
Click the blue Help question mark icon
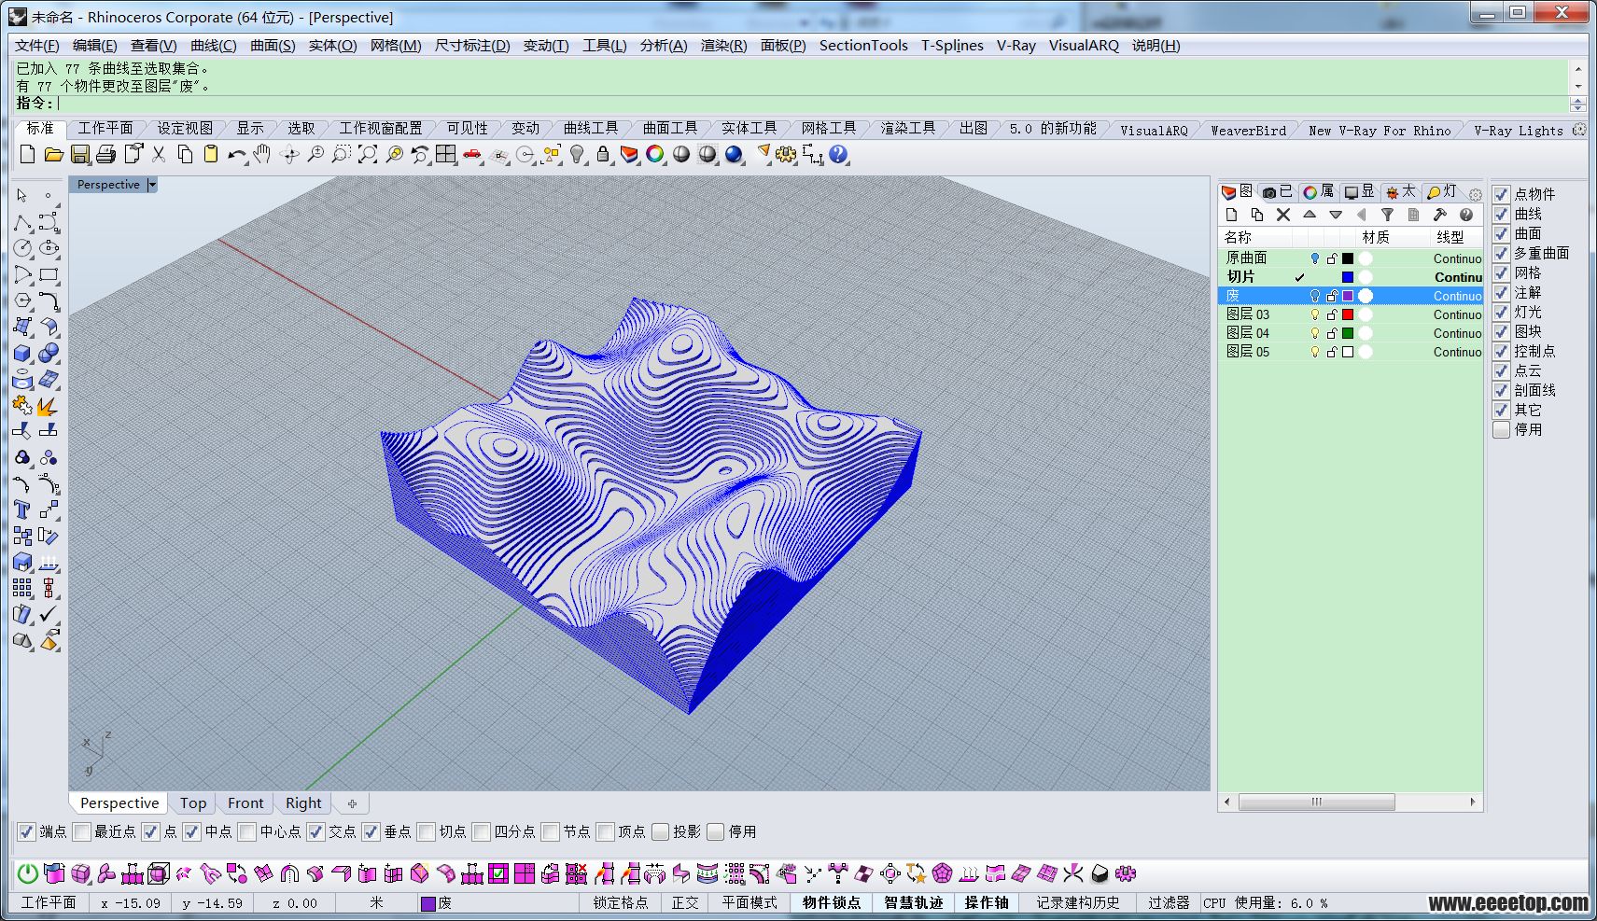(x=838, y=154)
